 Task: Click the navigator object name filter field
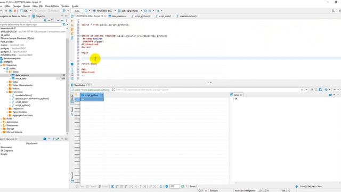pos(30,25)
